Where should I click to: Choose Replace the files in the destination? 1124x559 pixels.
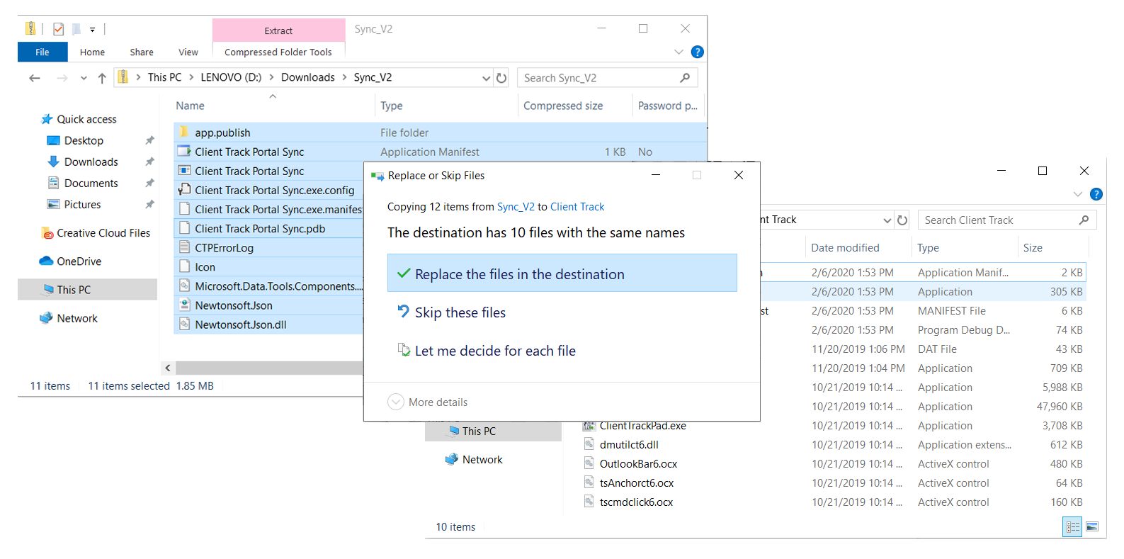562,273
